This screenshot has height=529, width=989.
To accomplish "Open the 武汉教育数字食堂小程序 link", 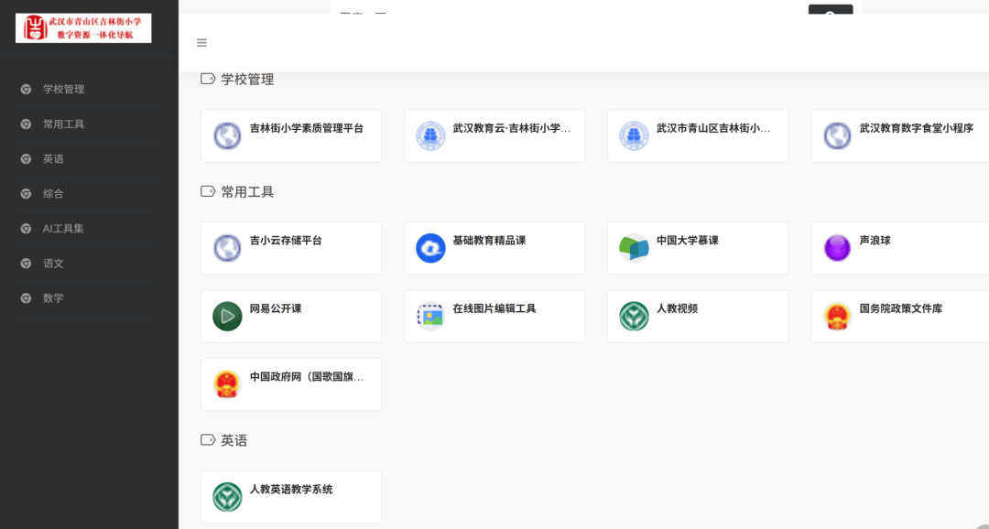I will [917, 129].
